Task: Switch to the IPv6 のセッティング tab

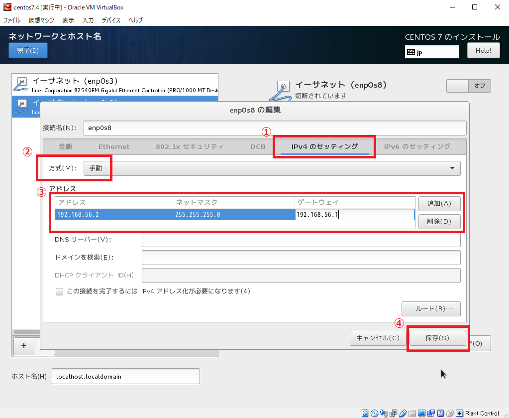Action: pos(417,146)
